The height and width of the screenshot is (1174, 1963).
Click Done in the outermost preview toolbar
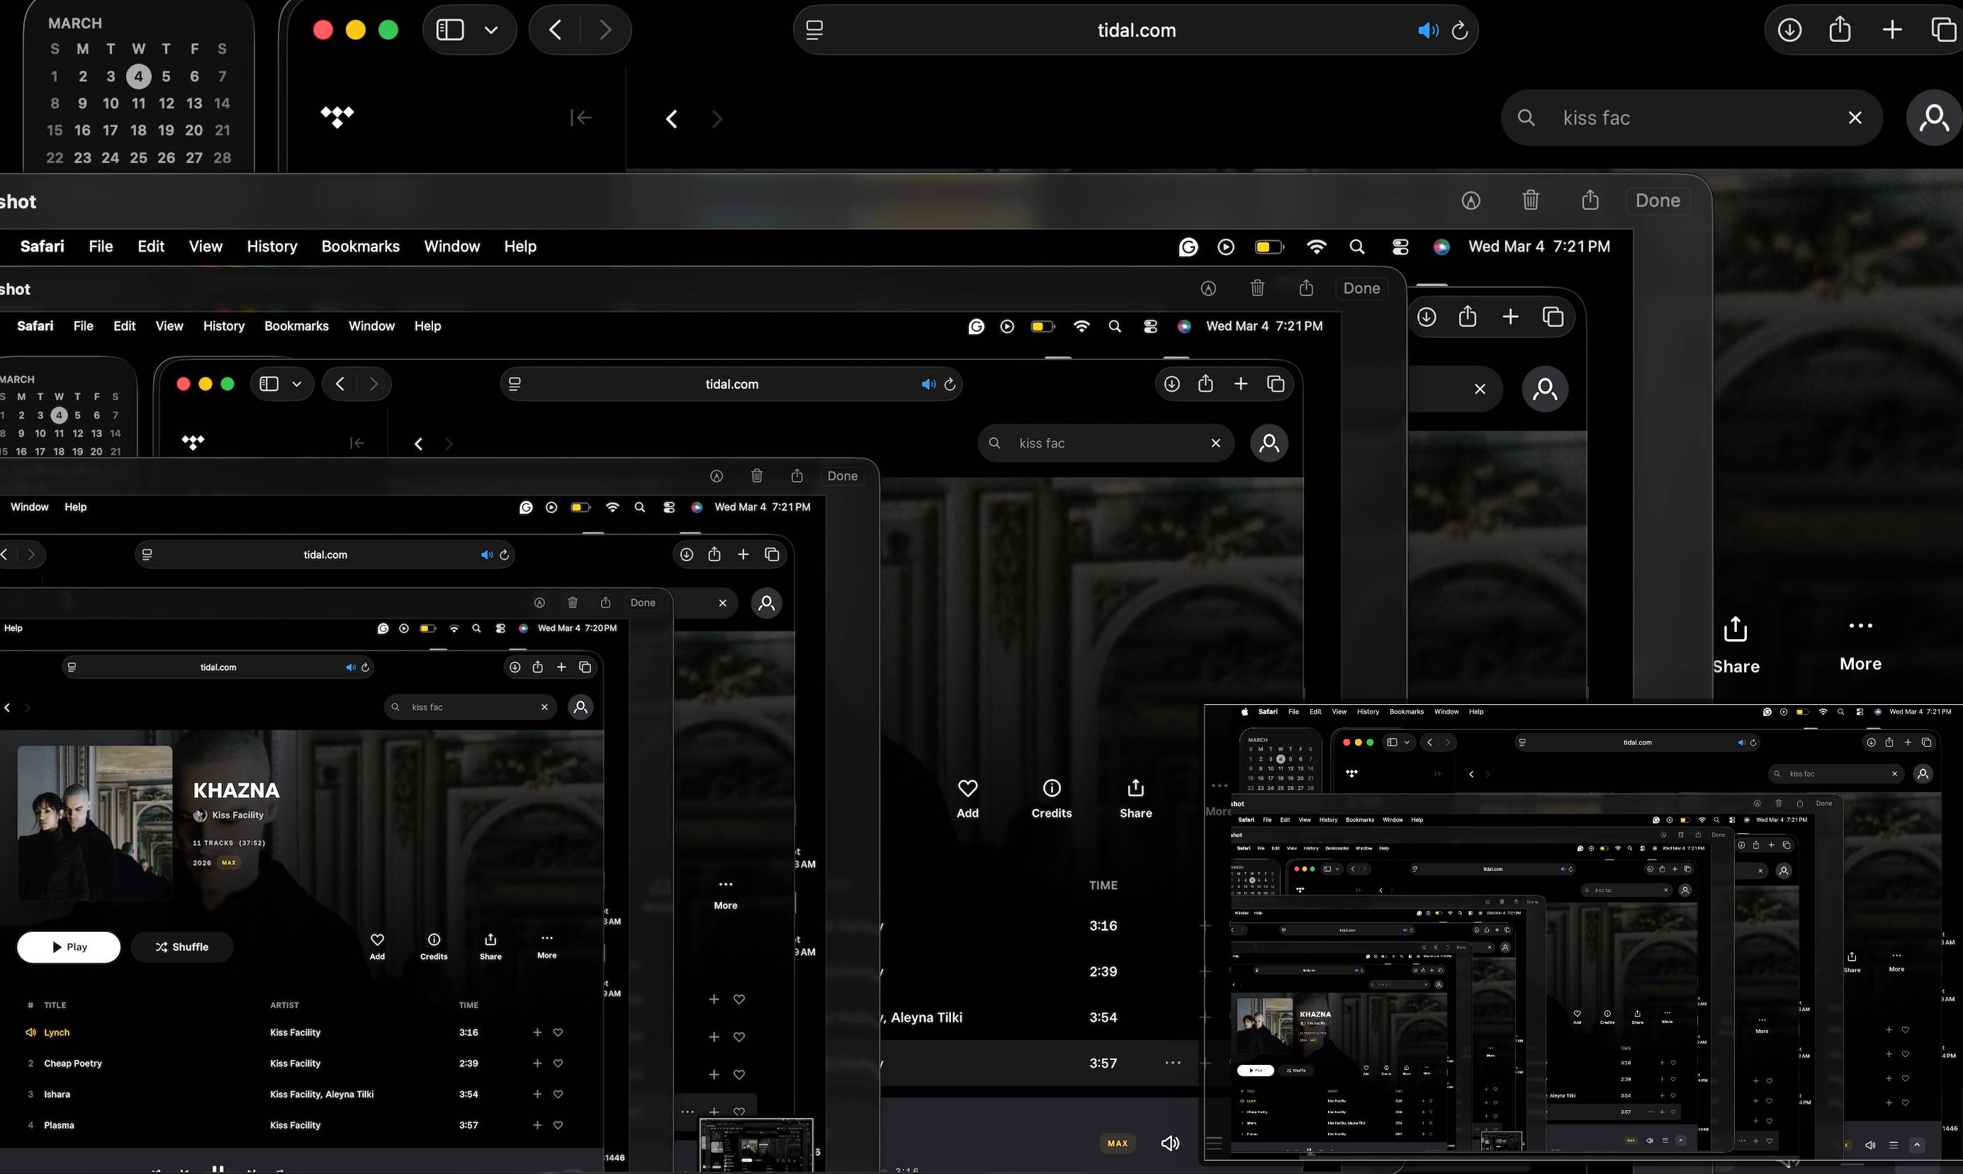pos(1658,201)
